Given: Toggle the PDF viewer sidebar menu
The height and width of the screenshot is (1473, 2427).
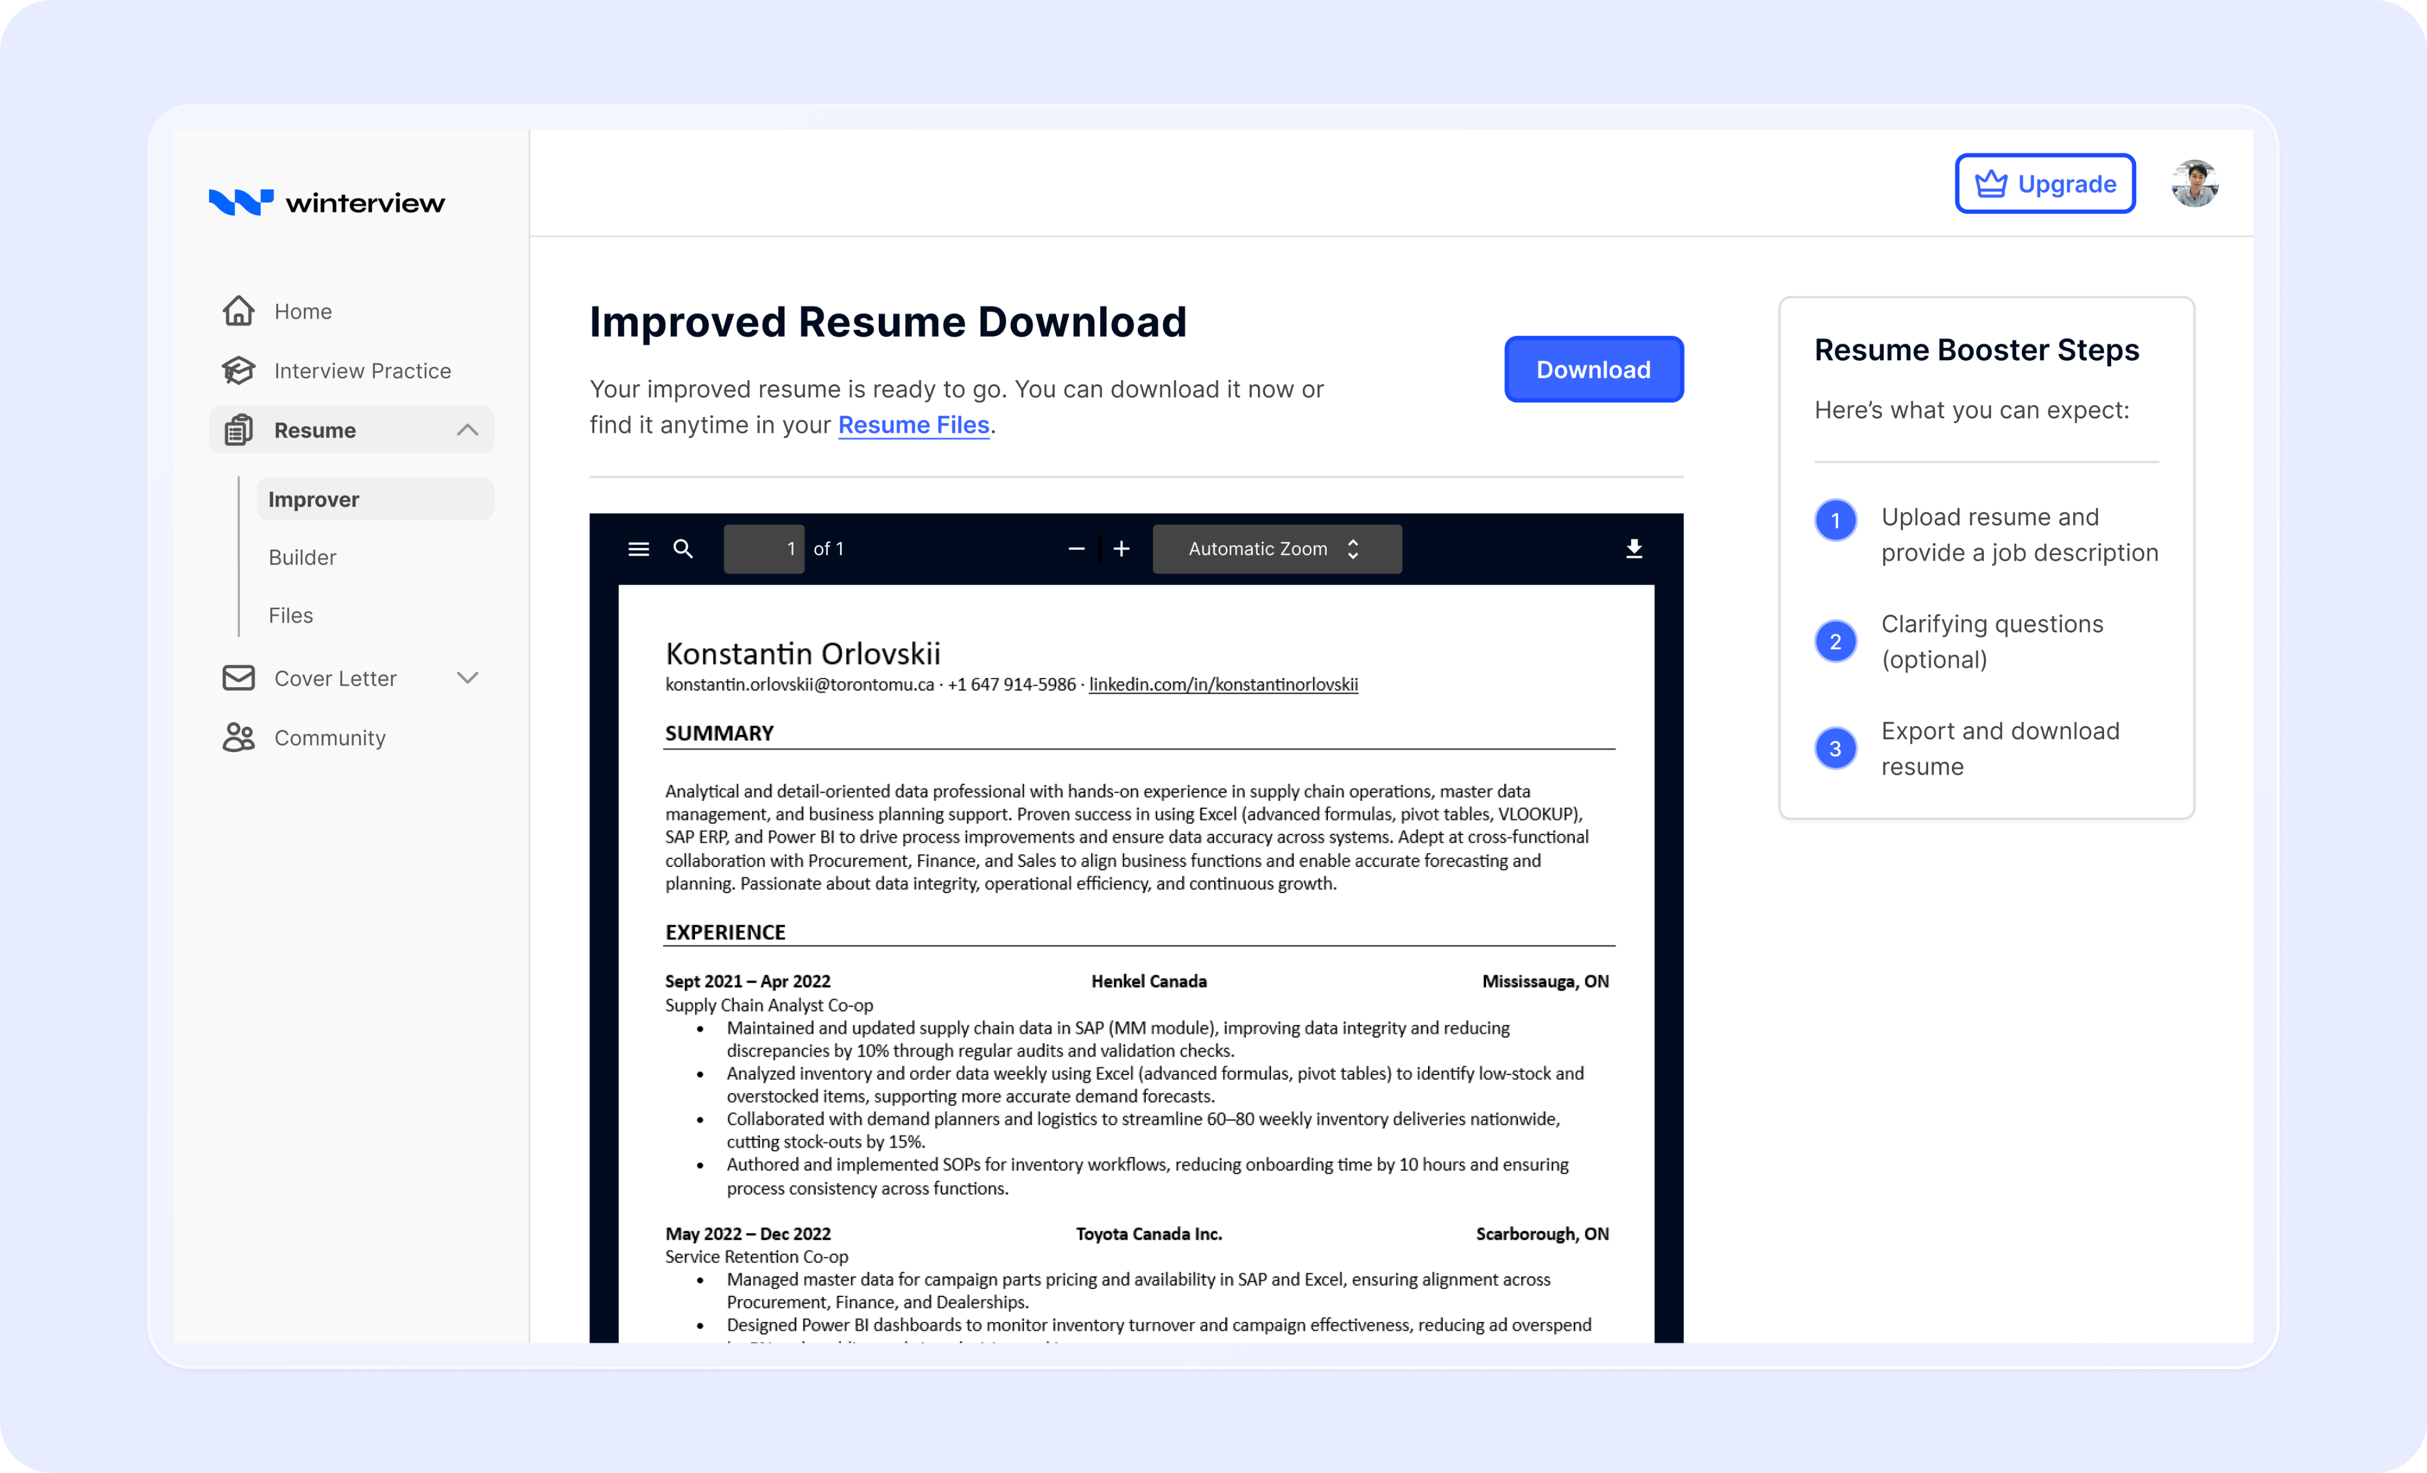Looking at the screenshot, I should (x=638, y=548).
